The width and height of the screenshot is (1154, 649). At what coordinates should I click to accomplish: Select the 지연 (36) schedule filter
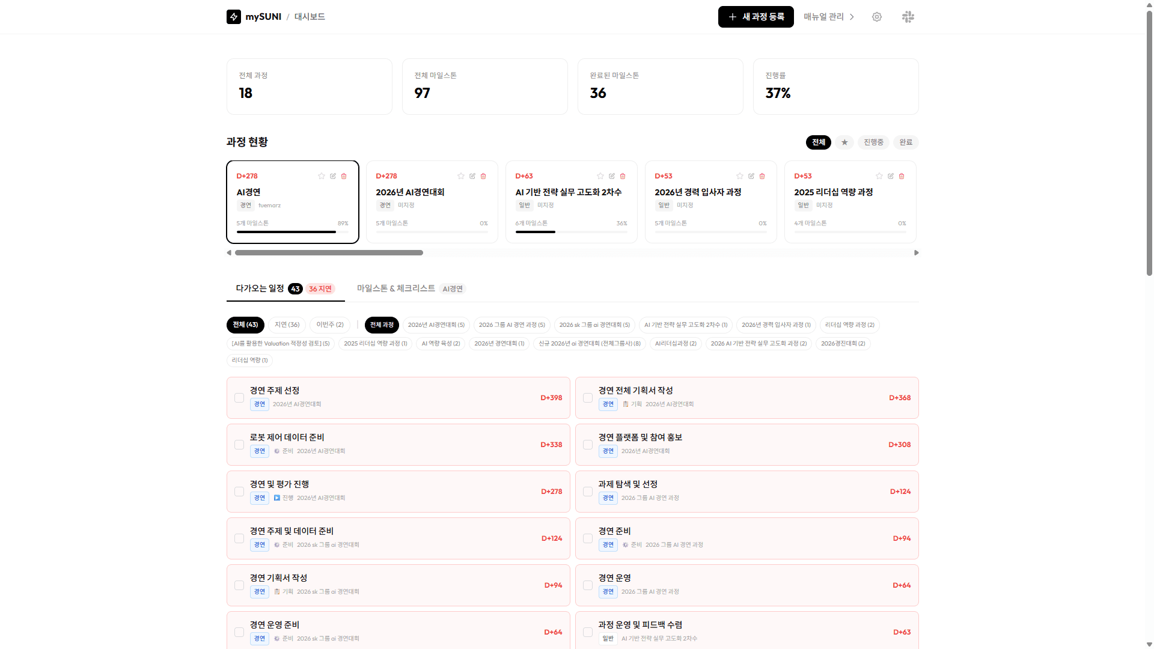coord(287,324)
